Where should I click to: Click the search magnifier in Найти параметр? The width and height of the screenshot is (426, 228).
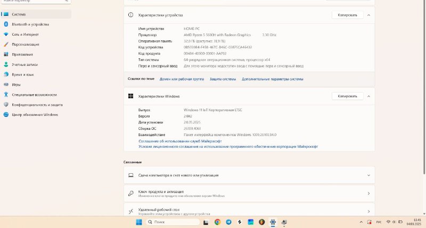pos(66,1)
